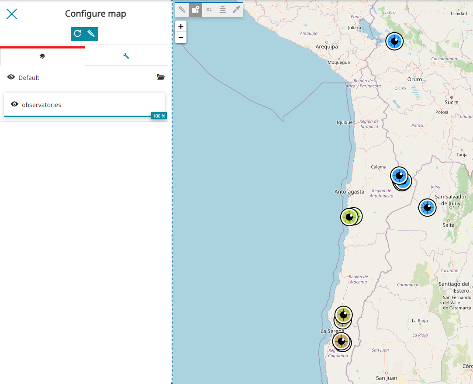
Task: Open the wrench tools tab
Action: coord(126,56)
